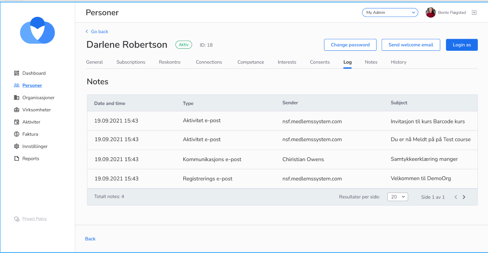Click the Back link at the bottom
Image resolution: width=488 pixels, height=253 pixels.
[x=90, y=239]
